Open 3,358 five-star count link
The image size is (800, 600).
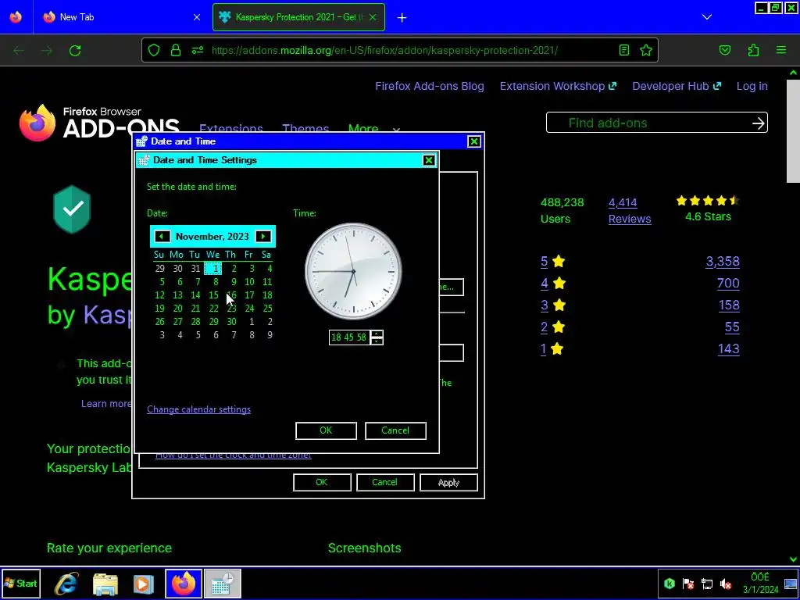tap(723, 261)
